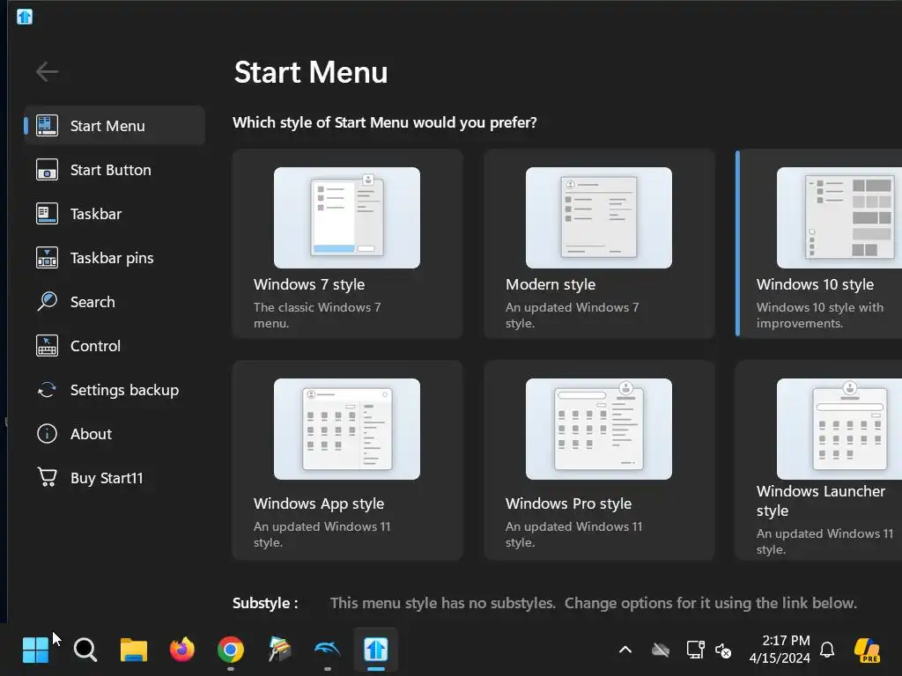Launch Firefox from the taskbar
Screen dimensions: 902x676
[182, 650]
